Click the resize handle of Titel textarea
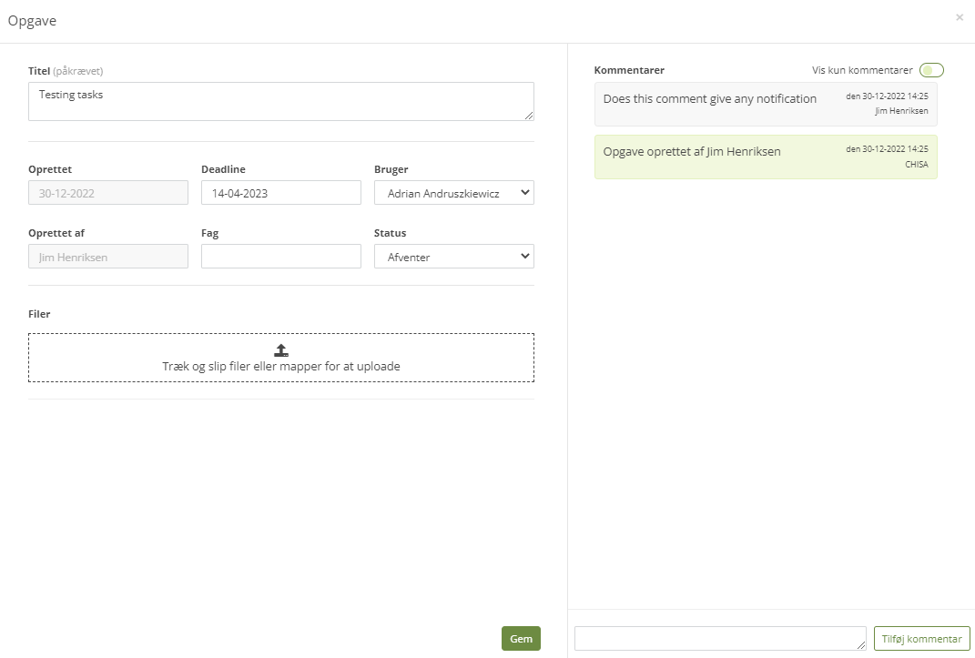This screenshot has height=658, width=975. point(529,116)
